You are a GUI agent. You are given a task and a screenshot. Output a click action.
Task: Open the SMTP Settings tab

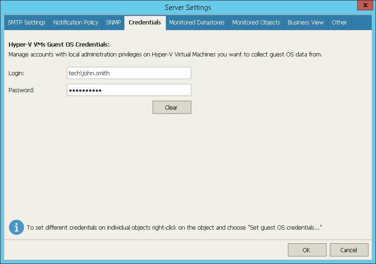26,23
